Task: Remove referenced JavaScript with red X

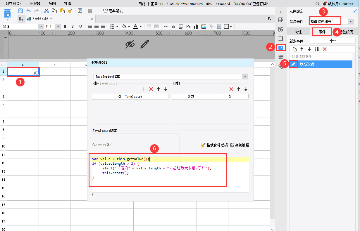Action: pos(151,89)
